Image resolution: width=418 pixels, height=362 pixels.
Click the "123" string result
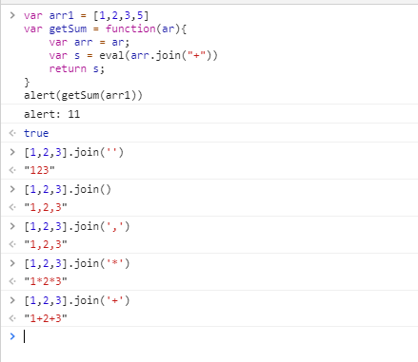tap(39, 170)
